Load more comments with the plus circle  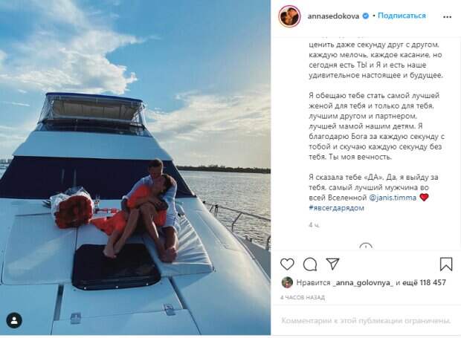coord(366,247)
